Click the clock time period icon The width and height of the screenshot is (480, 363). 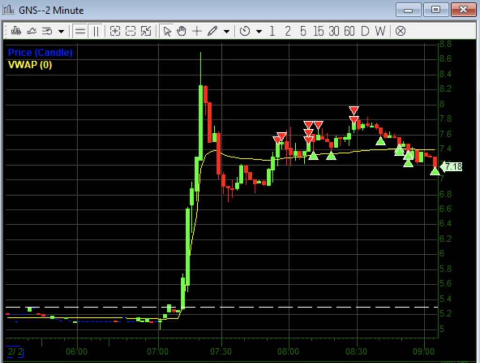(x=245, y=31)
